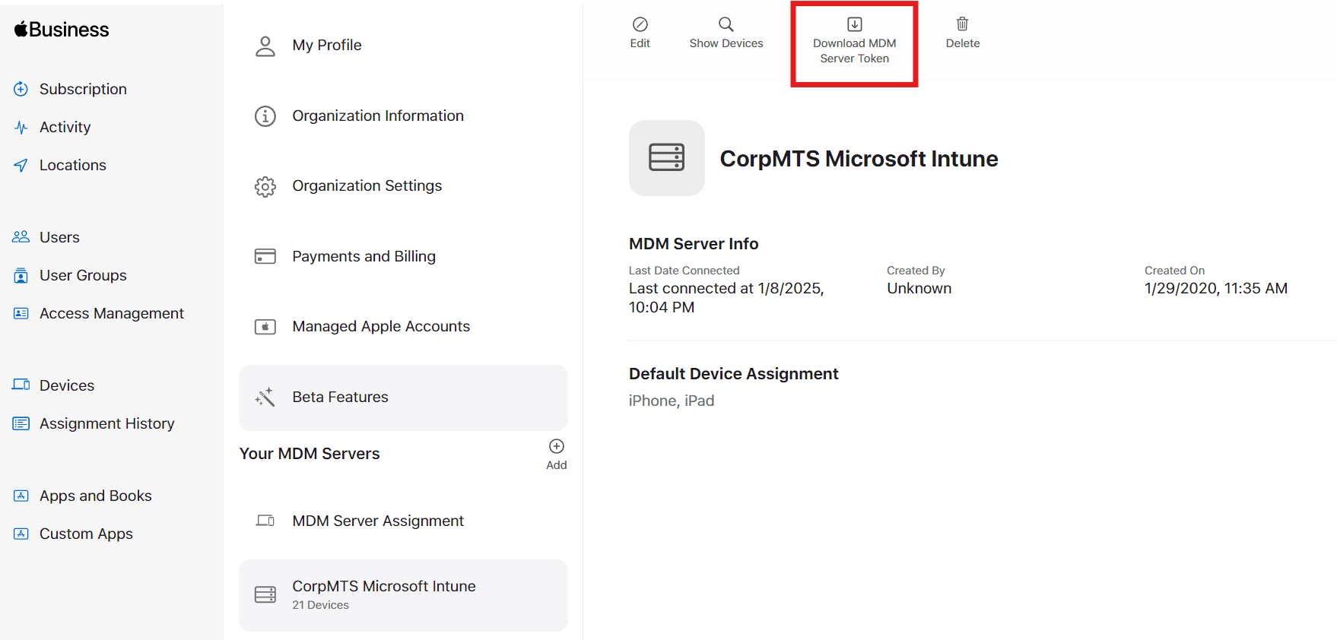The height and width of the screenshot is (640, 1337).
Task: Click the Last connected at 1/8/2025 text
Action: [x=726, y=298]
